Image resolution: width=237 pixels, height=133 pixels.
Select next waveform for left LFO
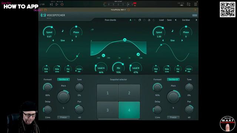click(72, 40)
